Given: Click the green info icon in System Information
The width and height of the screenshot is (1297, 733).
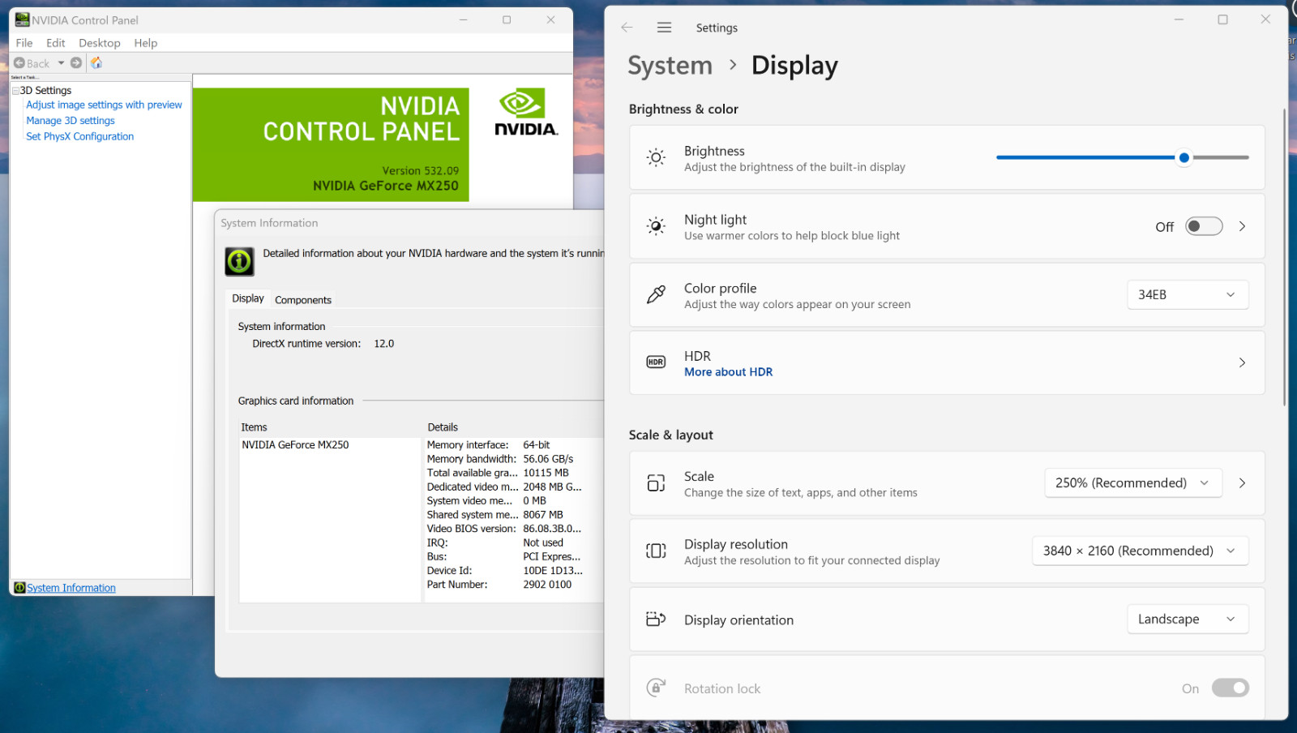Looking at the screenshot, I should (x=239, y=261).
